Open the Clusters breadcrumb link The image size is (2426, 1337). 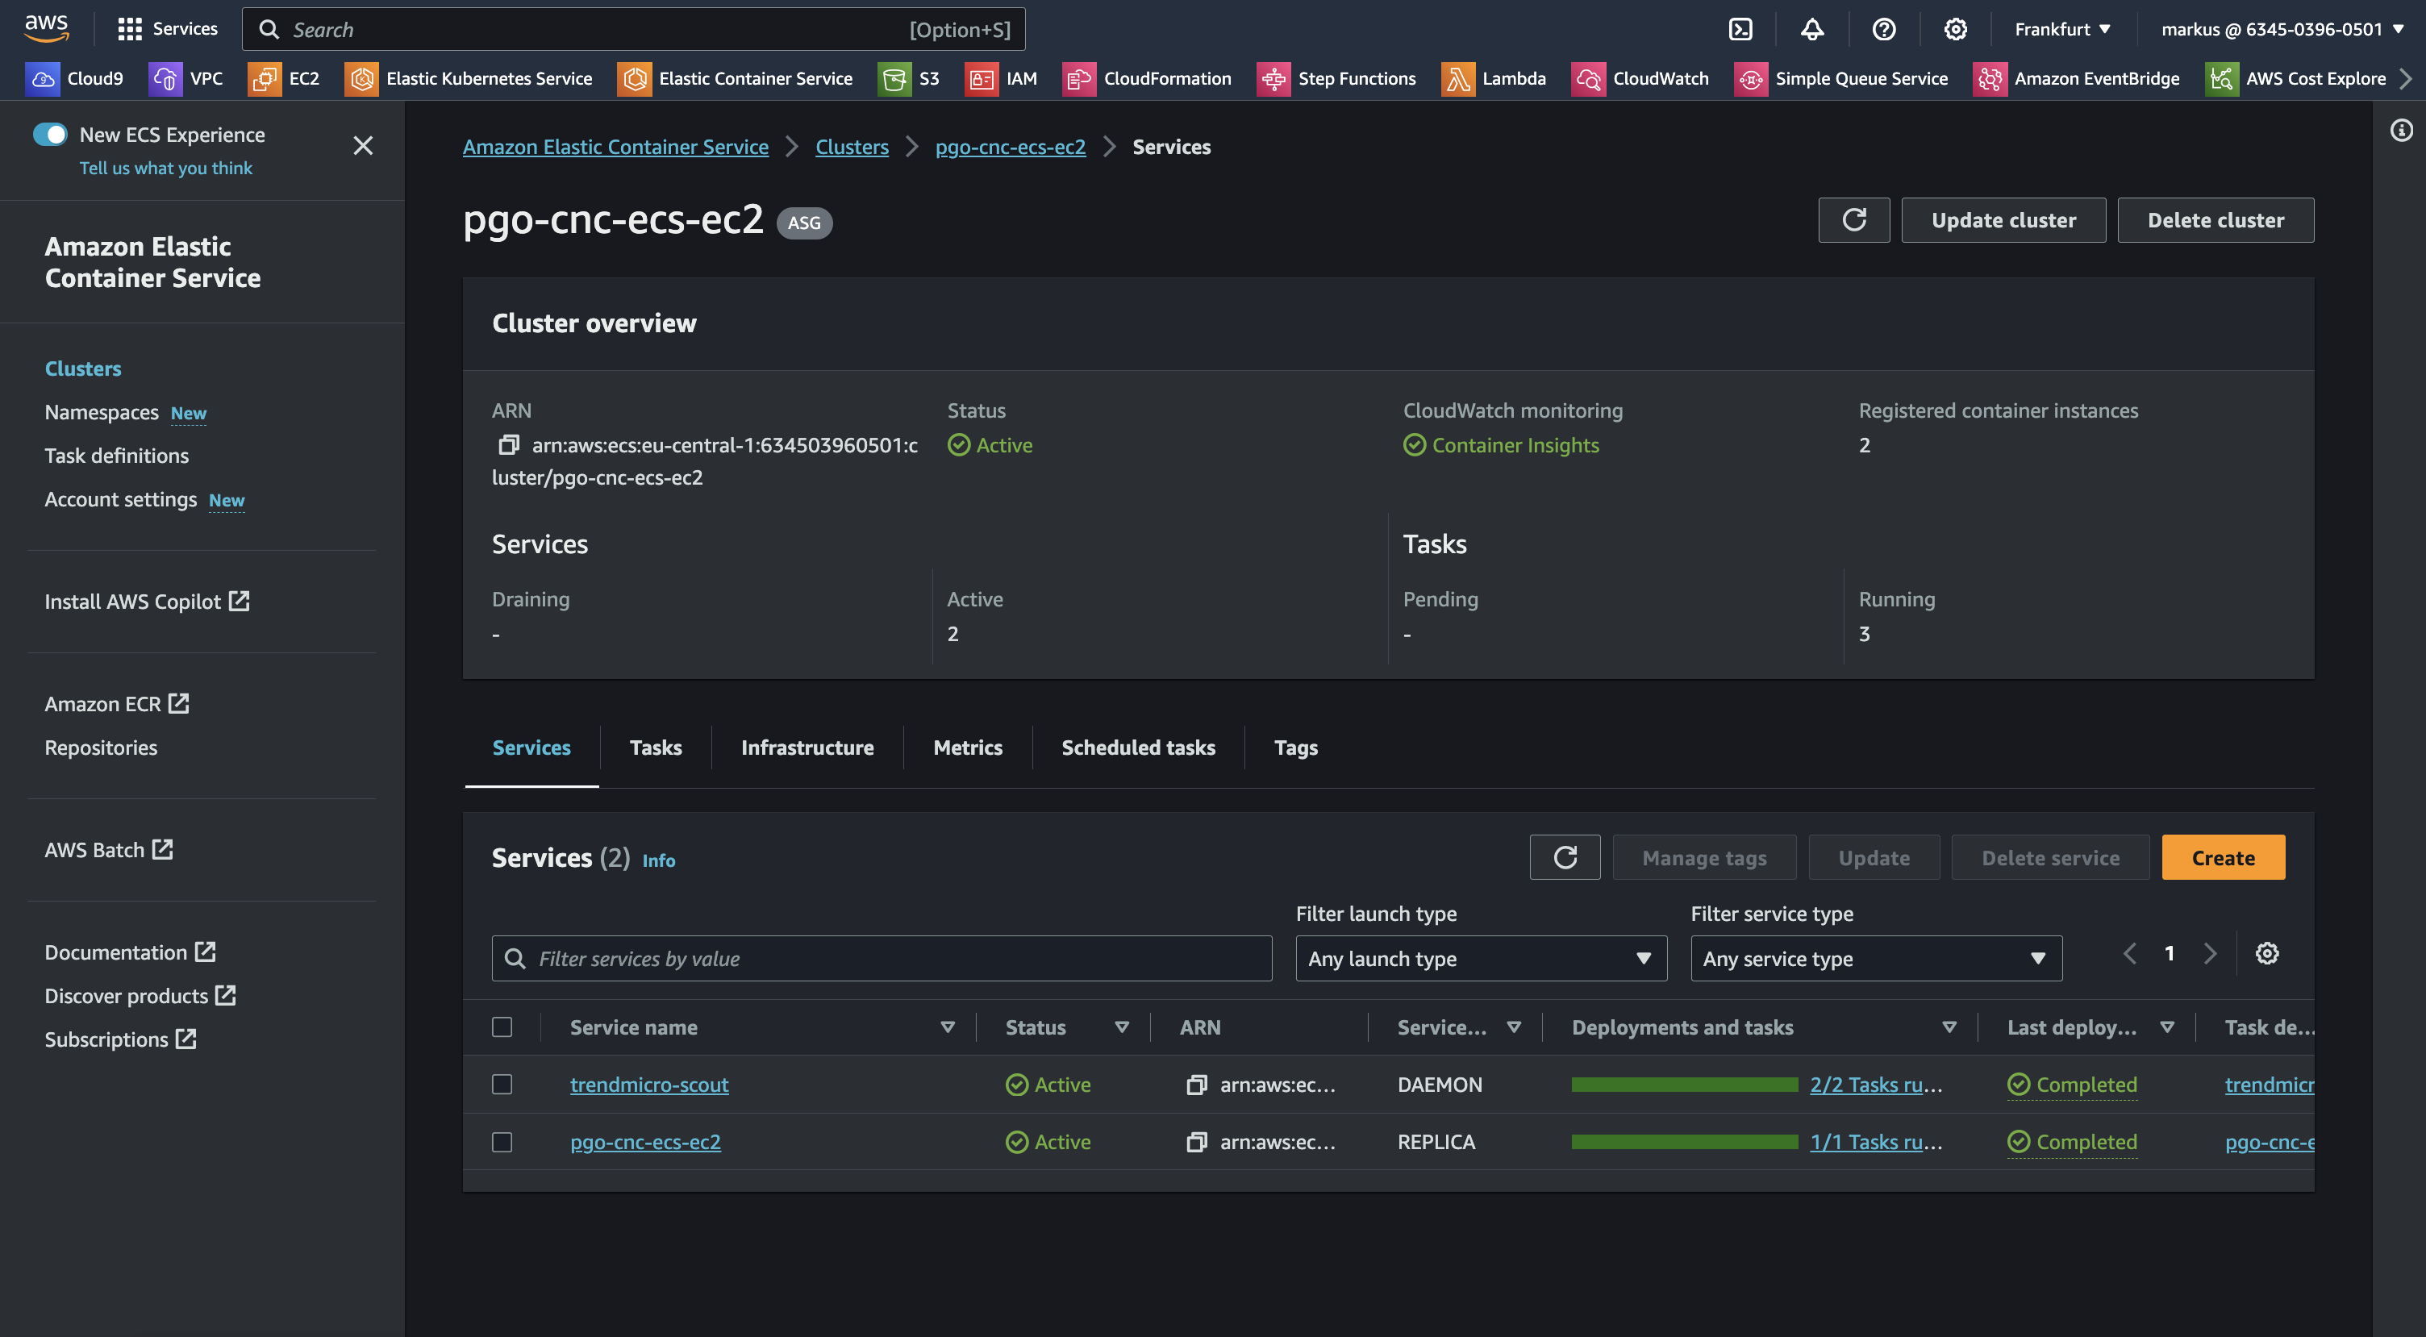(852, 147)
